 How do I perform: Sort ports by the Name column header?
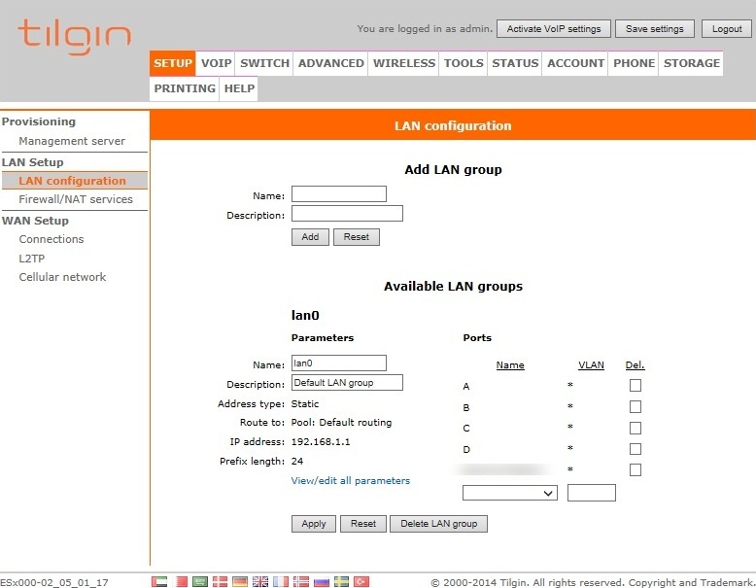[x=510, y=365]
